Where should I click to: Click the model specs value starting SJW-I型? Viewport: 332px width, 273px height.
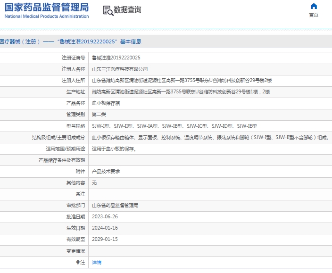click(x=174, y=126)
